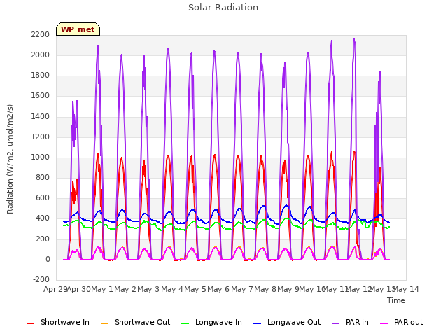Image resolution: width=448 pixels, height=336 pixels.
Task: Click the purple PAR in legend swatch
Action: tap(336, 323)
